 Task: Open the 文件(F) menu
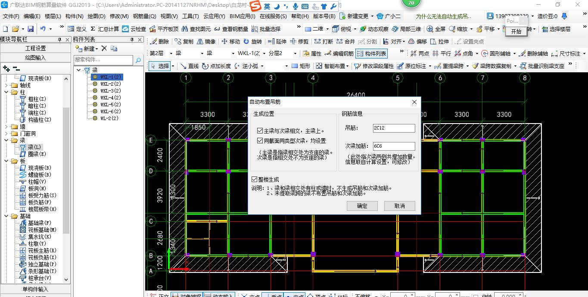pyautogui.click(x=11, y=16)
